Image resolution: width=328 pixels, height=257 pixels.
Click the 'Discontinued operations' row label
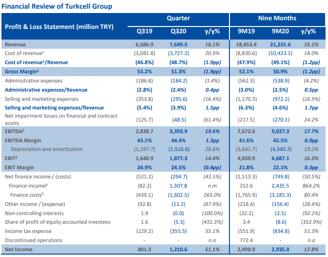coord(33,240)
